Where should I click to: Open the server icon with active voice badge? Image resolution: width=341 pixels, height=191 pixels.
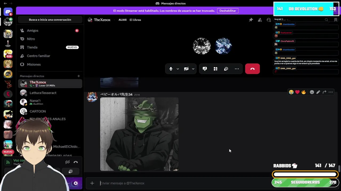pyautogui.click(x=8, y=22)
